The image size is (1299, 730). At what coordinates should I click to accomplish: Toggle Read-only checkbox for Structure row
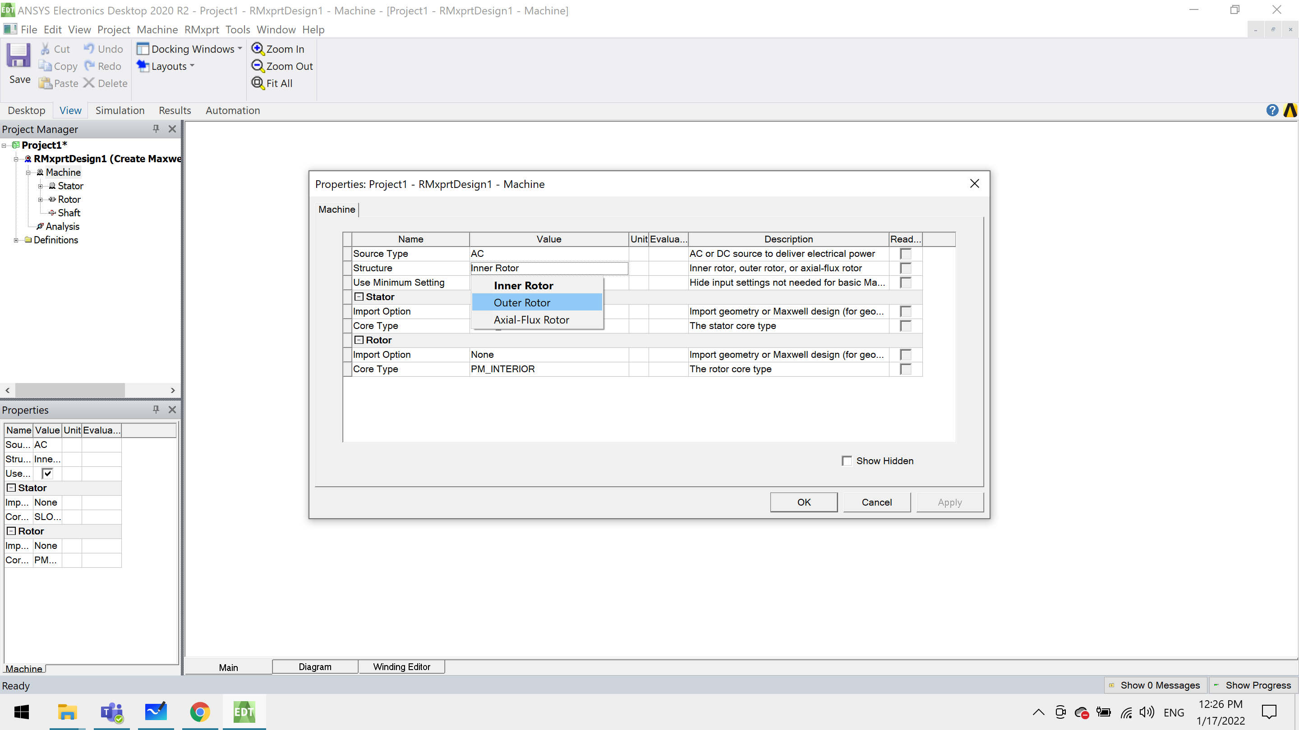tap(906, 268)
